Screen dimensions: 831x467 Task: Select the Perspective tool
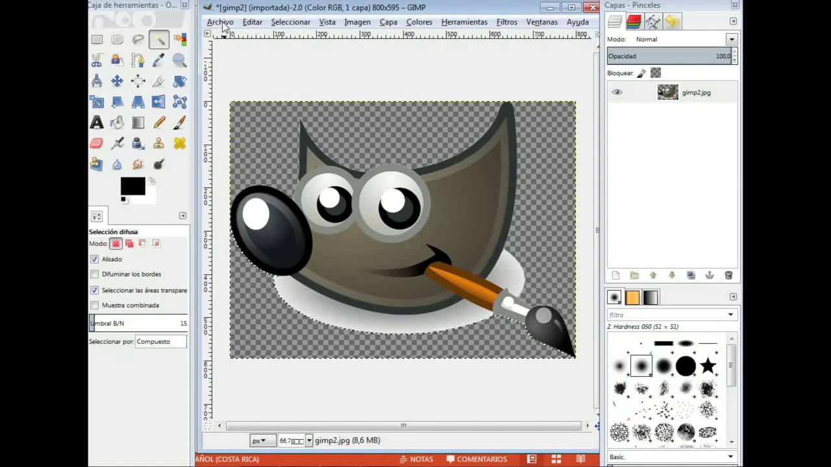point(138,102)
